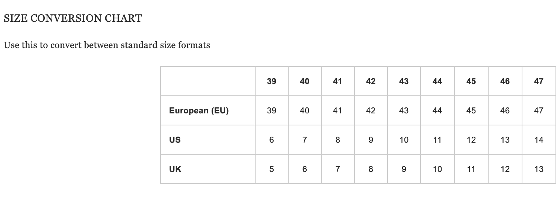This screenshot has width=560, height=199.
Task: Click the US row cell under column 45
Action: coord(471,140)
